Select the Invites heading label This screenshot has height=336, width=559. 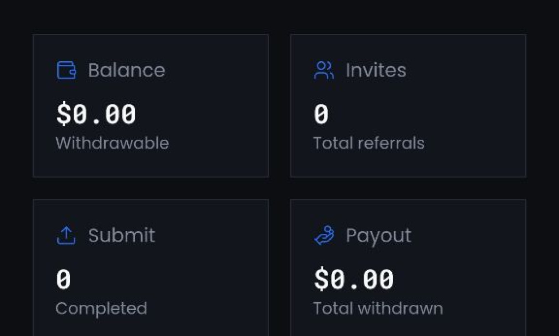(x=376, y=70)
